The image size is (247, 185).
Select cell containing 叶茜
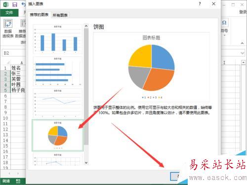18,84
